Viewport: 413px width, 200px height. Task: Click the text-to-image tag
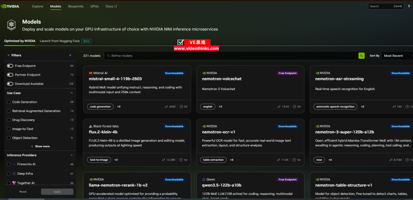tap(99, 160)
